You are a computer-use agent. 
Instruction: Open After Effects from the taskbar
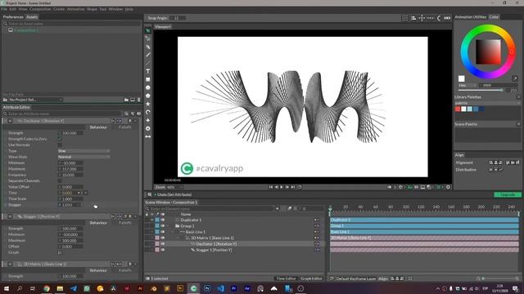[x=247, y=288]
